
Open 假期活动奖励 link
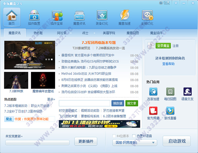point(90,111)
